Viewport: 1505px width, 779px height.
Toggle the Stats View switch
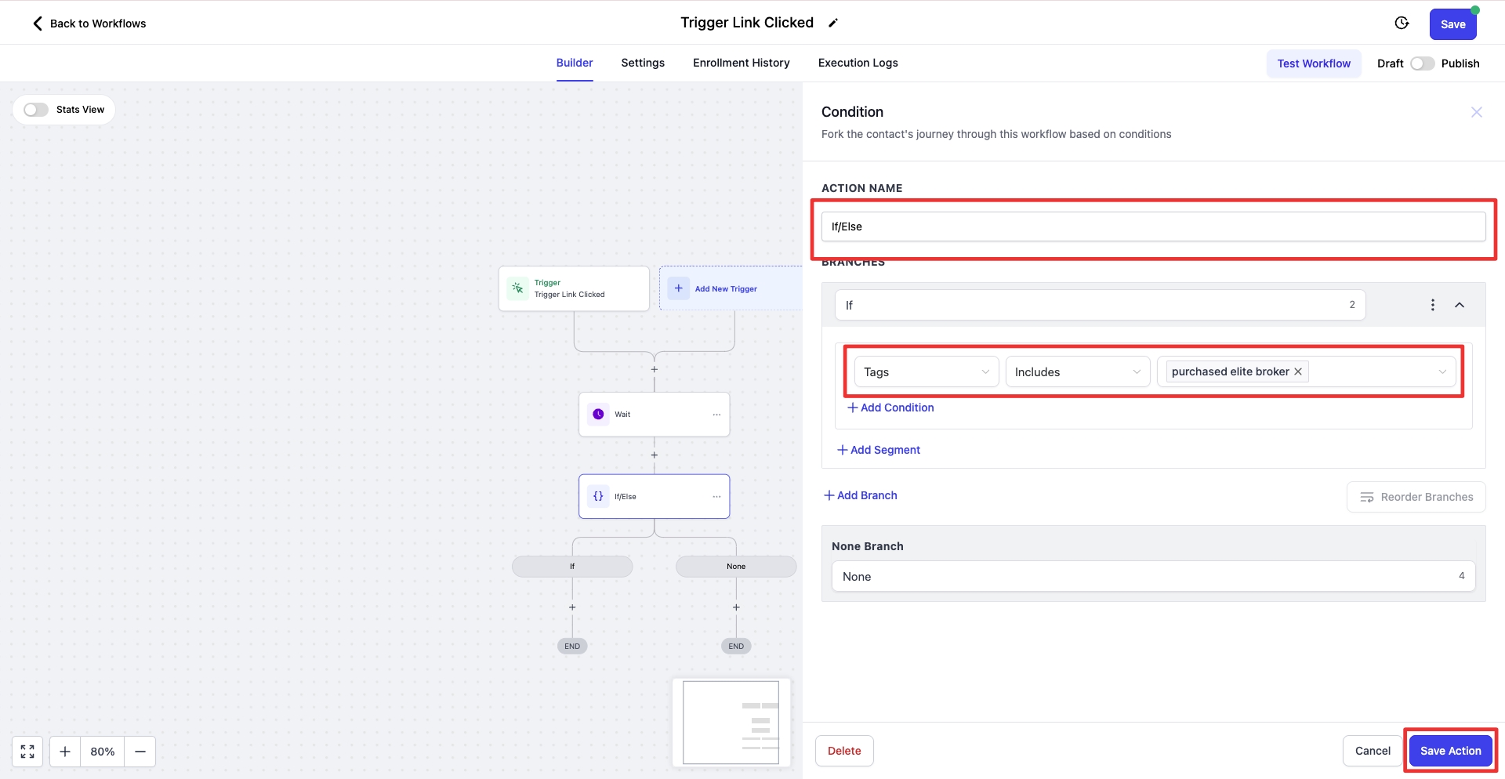pyautogui.click(x=36, y=110)
